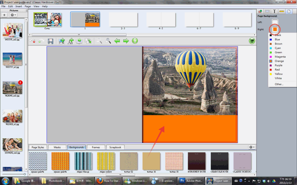Click the Left page background color swatch
297x185 pixels.
[275, 22]
